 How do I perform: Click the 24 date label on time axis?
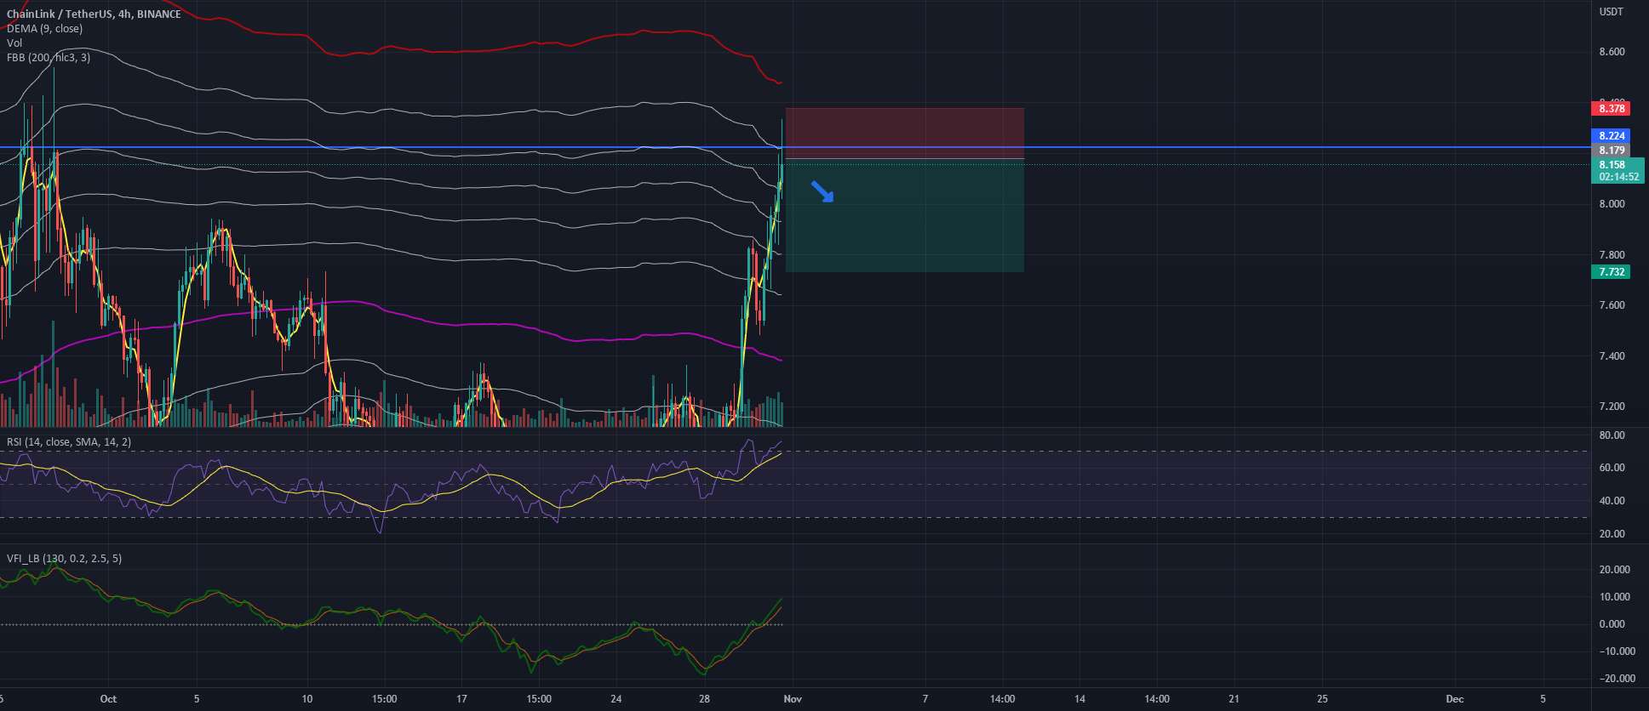pos(616,699)
